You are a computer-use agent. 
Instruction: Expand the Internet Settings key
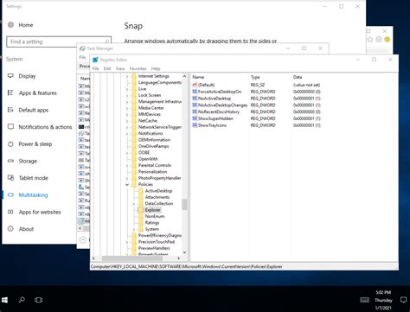[x=127, y=76]
